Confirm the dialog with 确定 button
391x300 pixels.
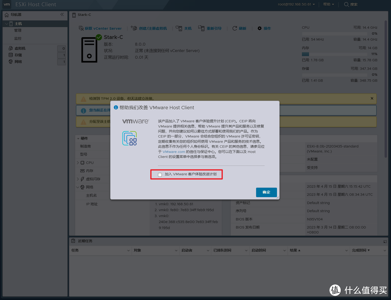point(266,192)
